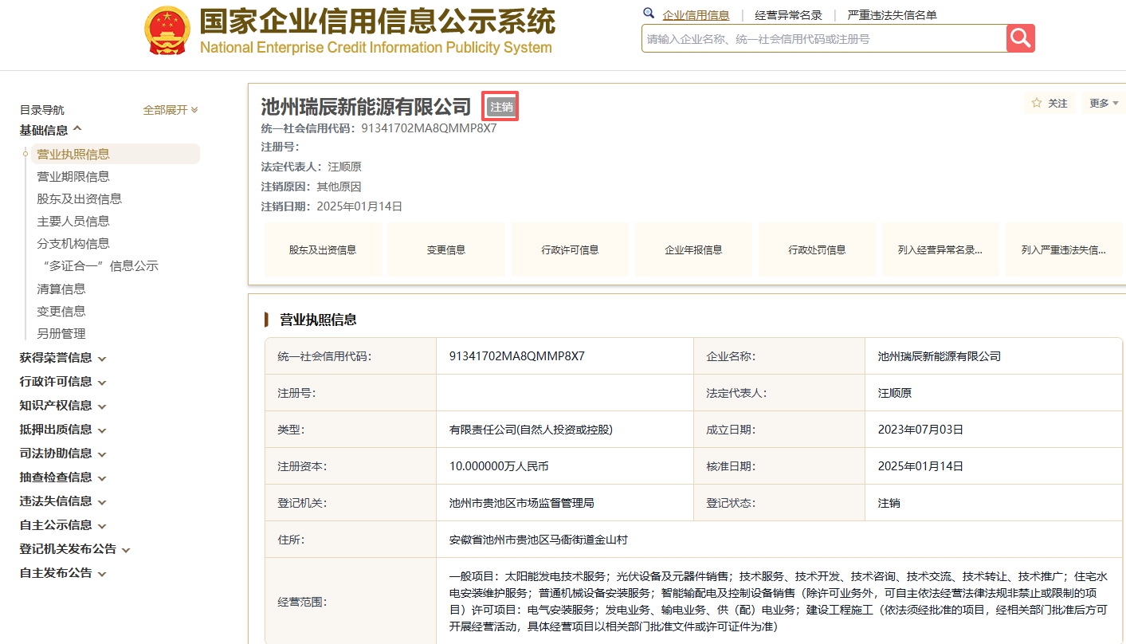Expand the 知识产权信息 section
The height and width of the screenshot is (644, 1126).
[x=63, y=406]
